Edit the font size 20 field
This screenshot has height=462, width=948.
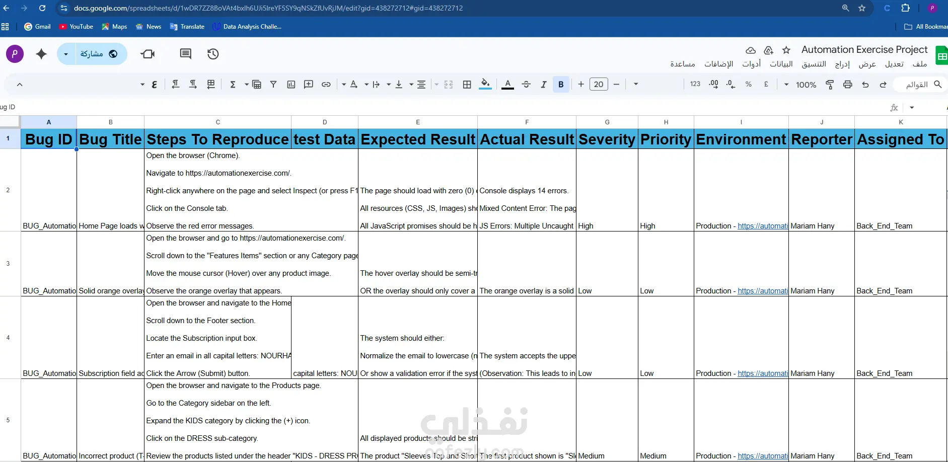click(599, 85)
